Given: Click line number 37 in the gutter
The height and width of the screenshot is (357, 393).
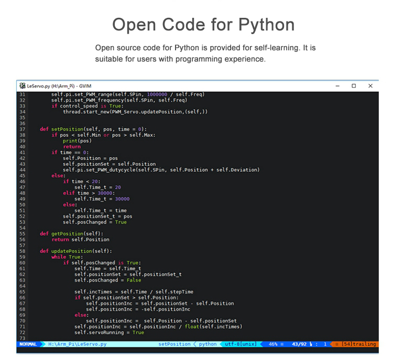Looking at the screenshot, I should pyautogui.click(x=22, y=129).
